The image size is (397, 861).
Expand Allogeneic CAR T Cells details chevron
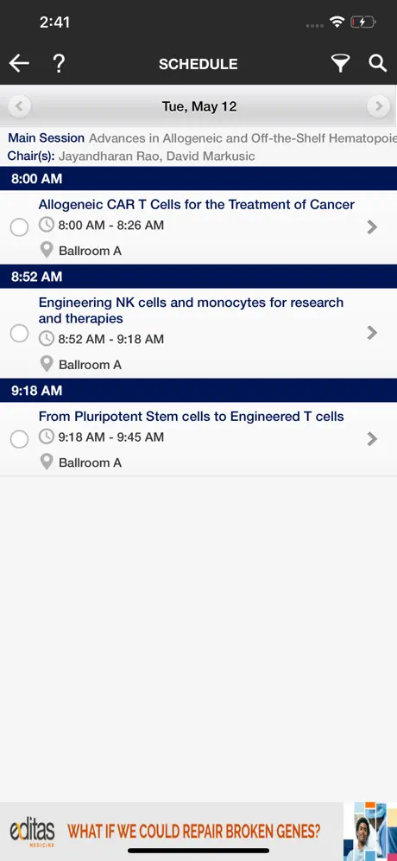pyautogui.click(x=372, y=226)
